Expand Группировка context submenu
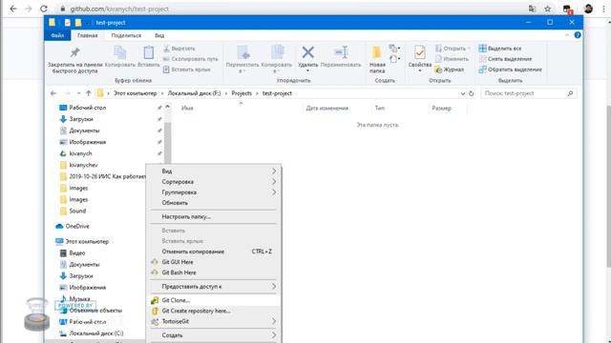The height and width of the screenshot is (343, 611). tap(214, 192)
